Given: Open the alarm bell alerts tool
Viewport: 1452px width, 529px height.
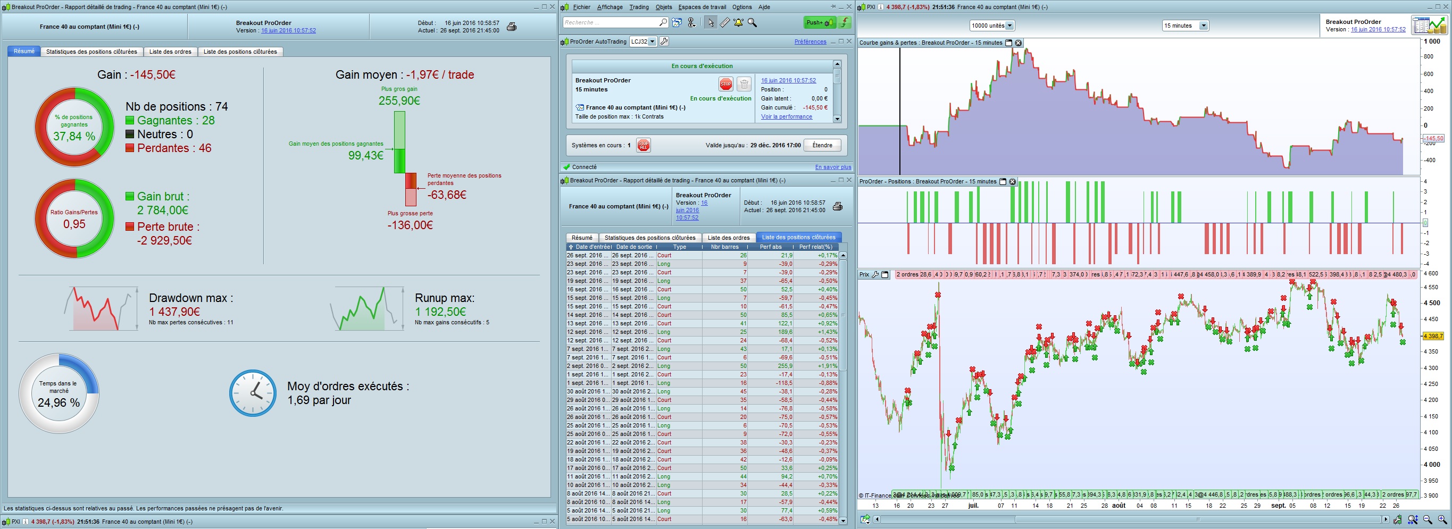Looking at the screenshot, I should pos(738,22).
